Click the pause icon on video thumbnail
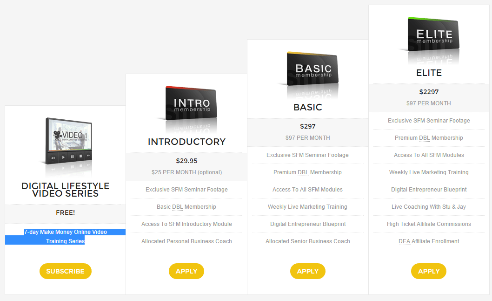The height and width of the screenshot is (301, 492). (73, 157)
